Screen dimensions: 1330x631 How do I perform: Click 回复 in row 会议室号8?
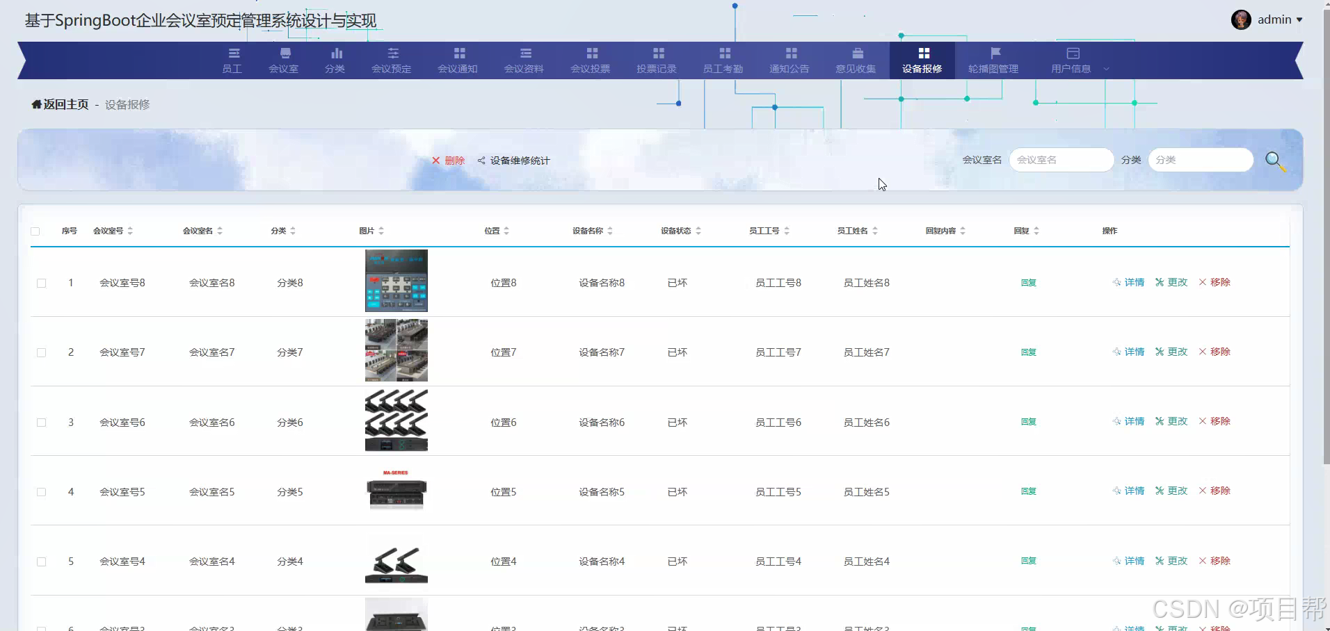click(1029, 283)
